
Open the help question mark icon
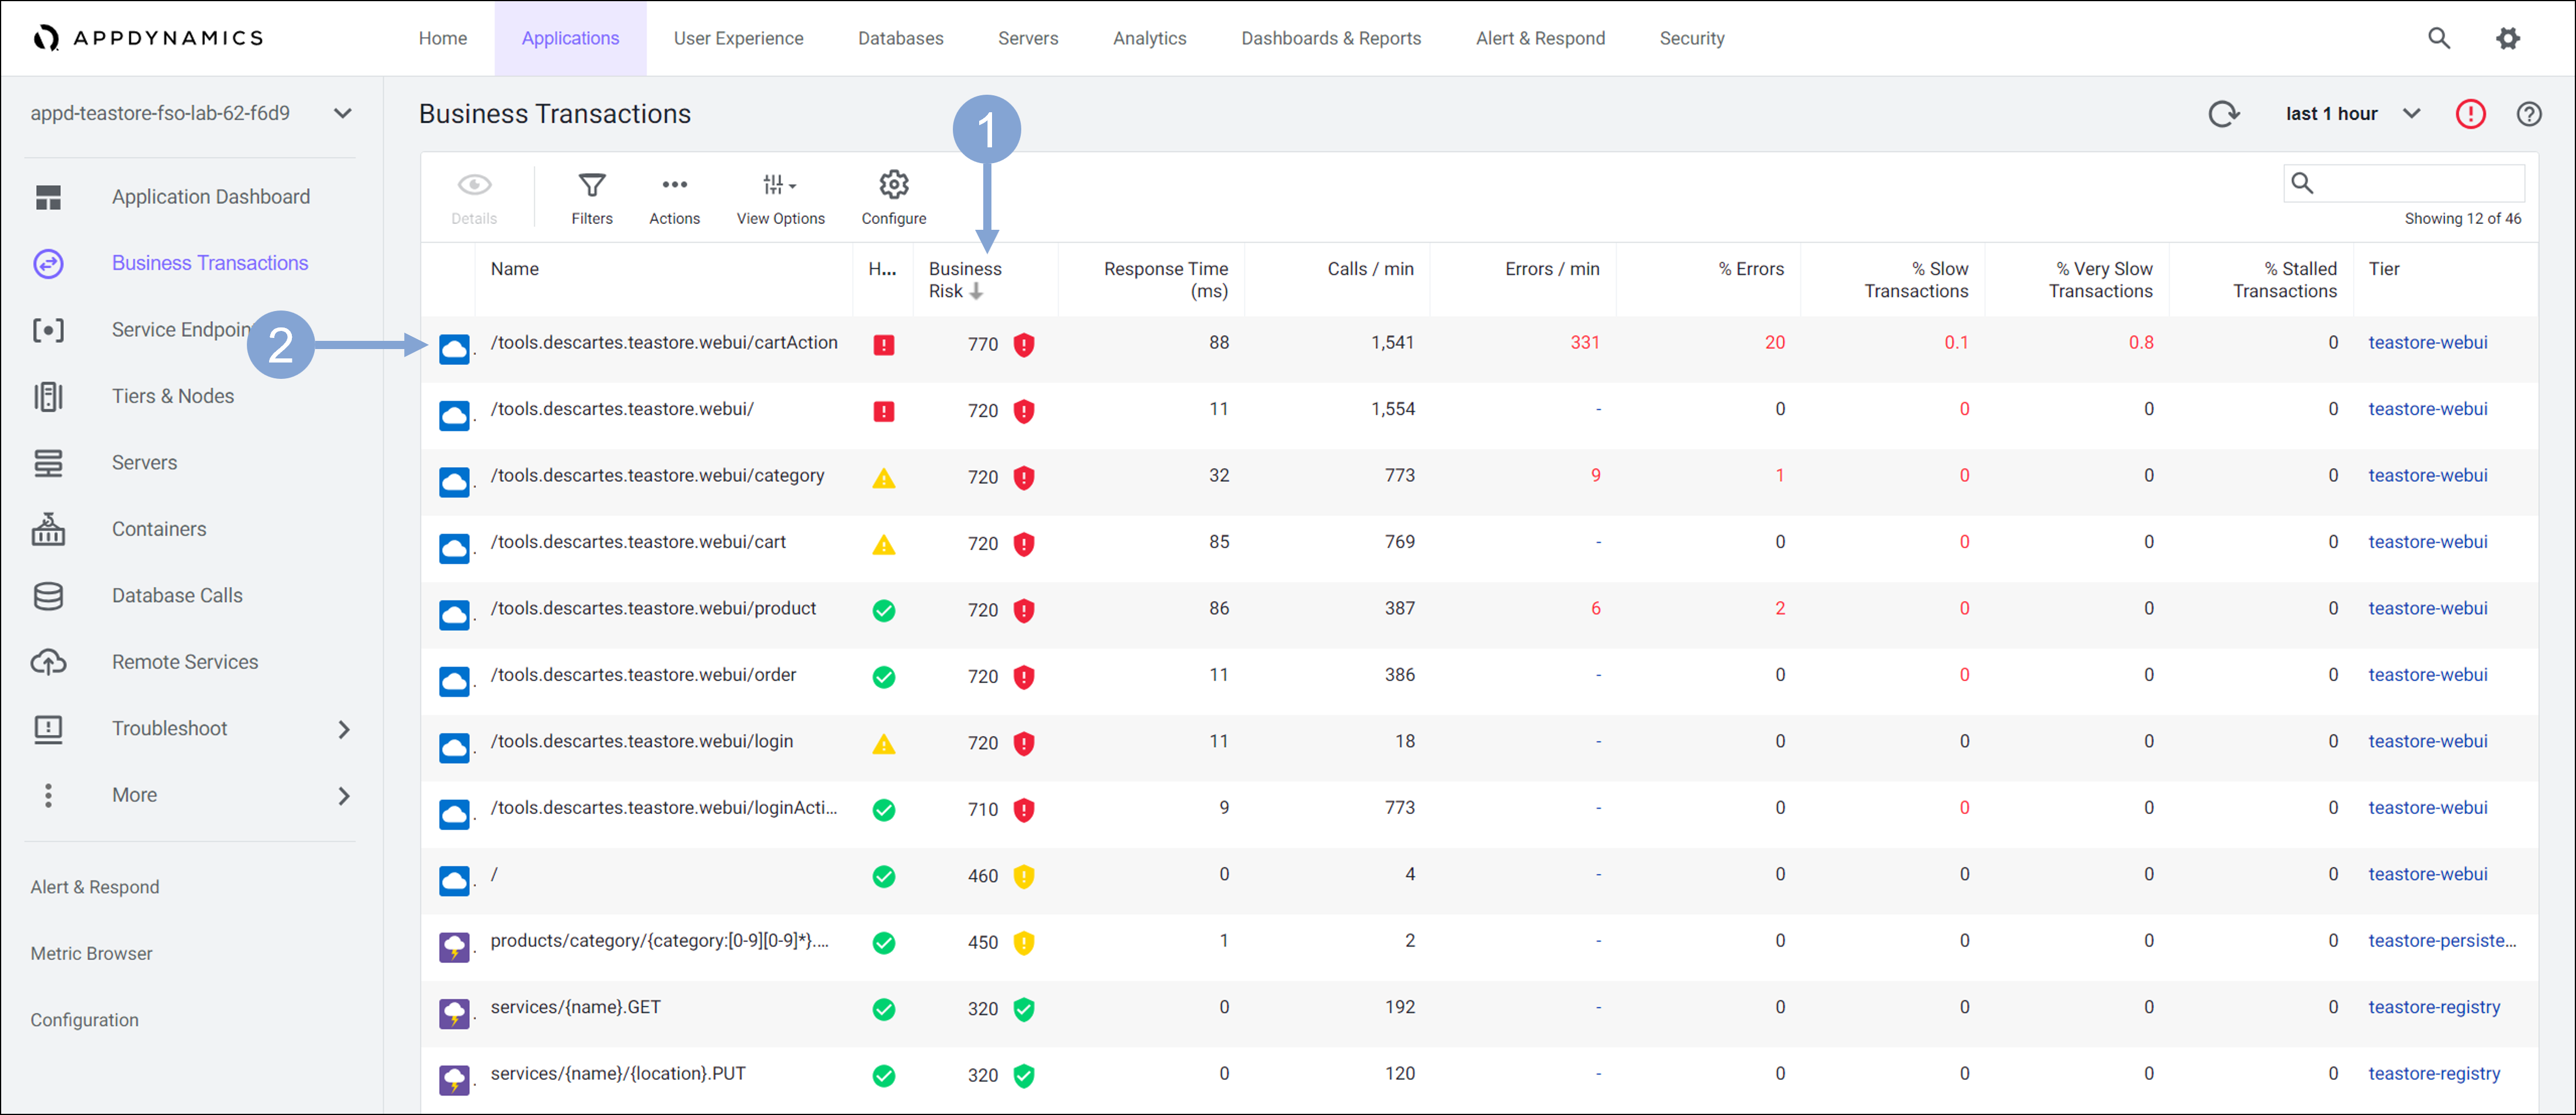coord(2528,114)
